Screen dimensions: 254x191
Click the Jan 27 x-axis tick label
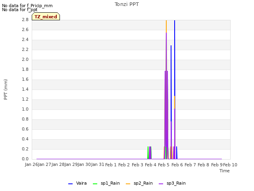(45, 164)
